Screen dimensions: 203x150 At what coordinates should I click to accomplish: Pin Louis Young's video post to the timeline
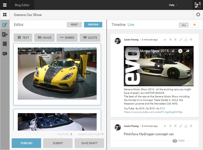click(171, 40)
